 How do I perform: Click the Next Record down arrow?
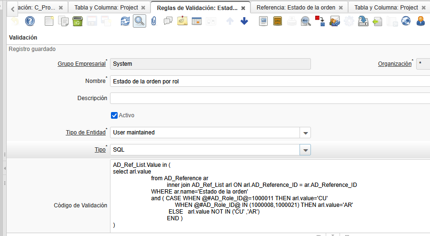coord(244,21)
